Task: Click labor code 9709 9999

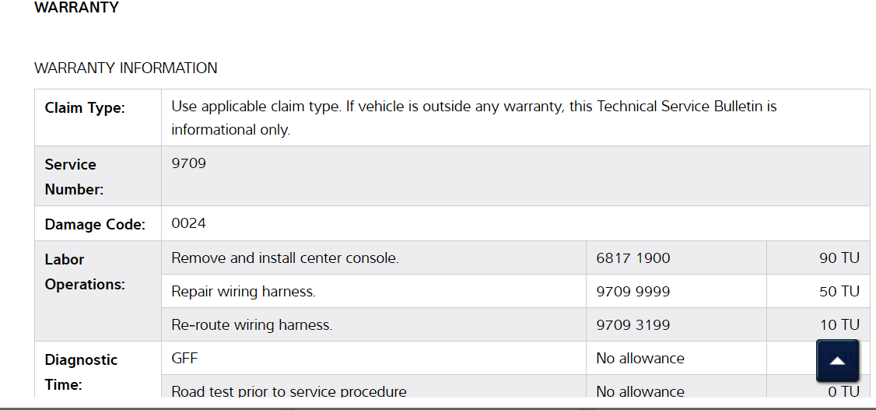Action: pos(632,292)
